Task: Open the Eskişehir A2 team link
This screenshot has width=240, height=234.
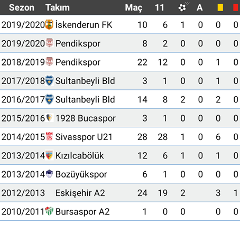Action: tap(80, 193)
